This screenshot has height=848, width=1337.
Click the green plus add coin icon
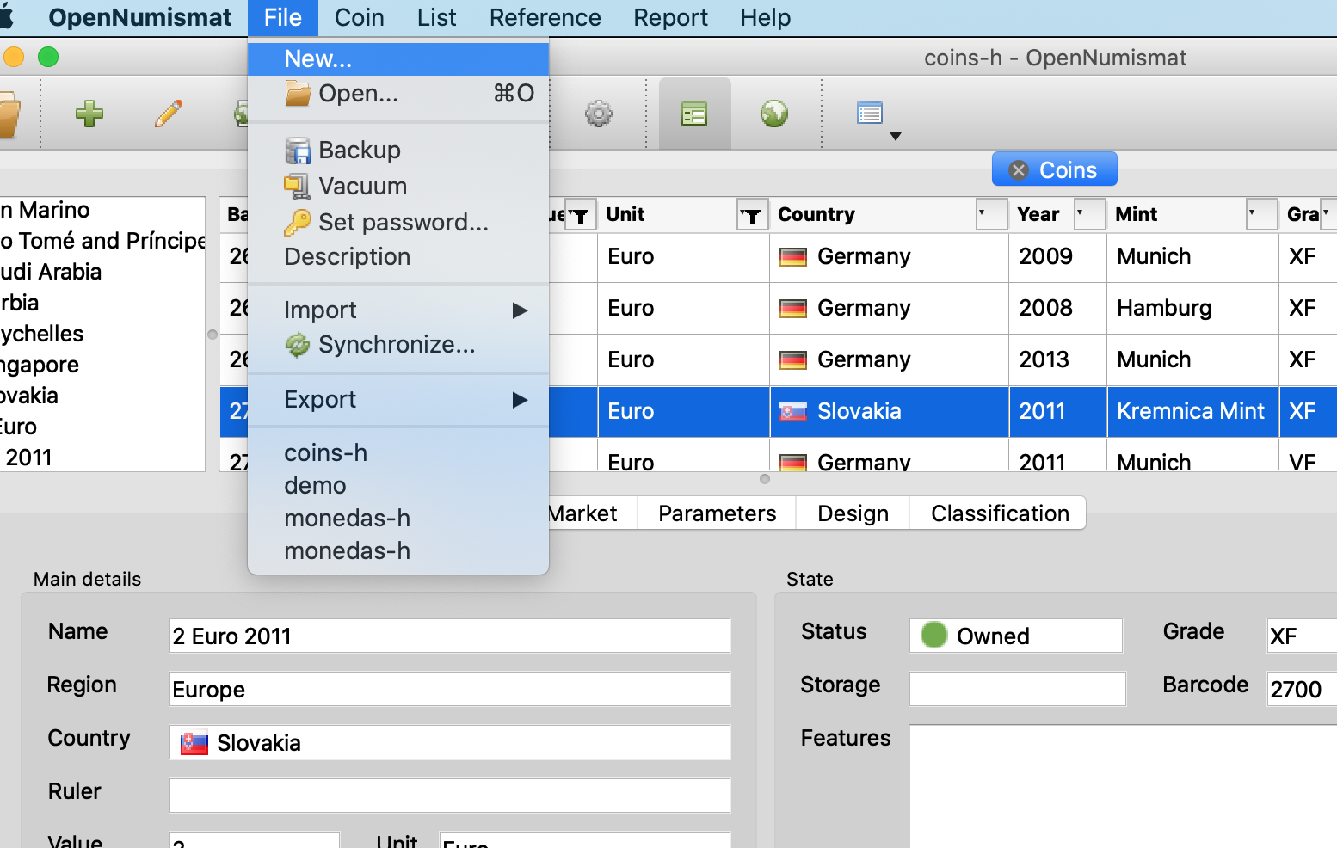click(x=89, y=114)
